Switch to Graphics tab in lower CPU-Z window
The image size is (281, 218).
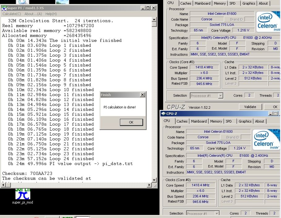pos(245,121)
